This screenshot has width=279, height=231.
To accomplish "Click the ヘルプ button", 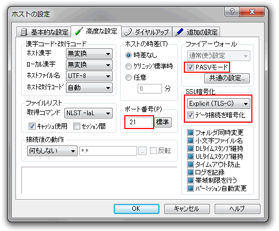I will (x=238, y=209).
